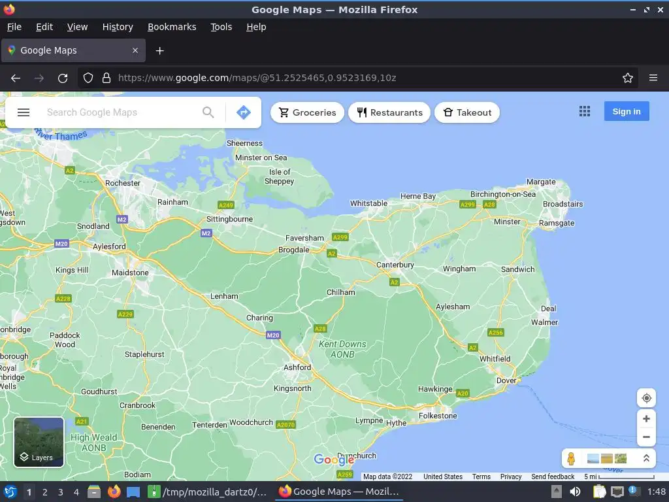Screen dimensions: 669x502
Task: View site security padlock info
Action: [106, 78]
